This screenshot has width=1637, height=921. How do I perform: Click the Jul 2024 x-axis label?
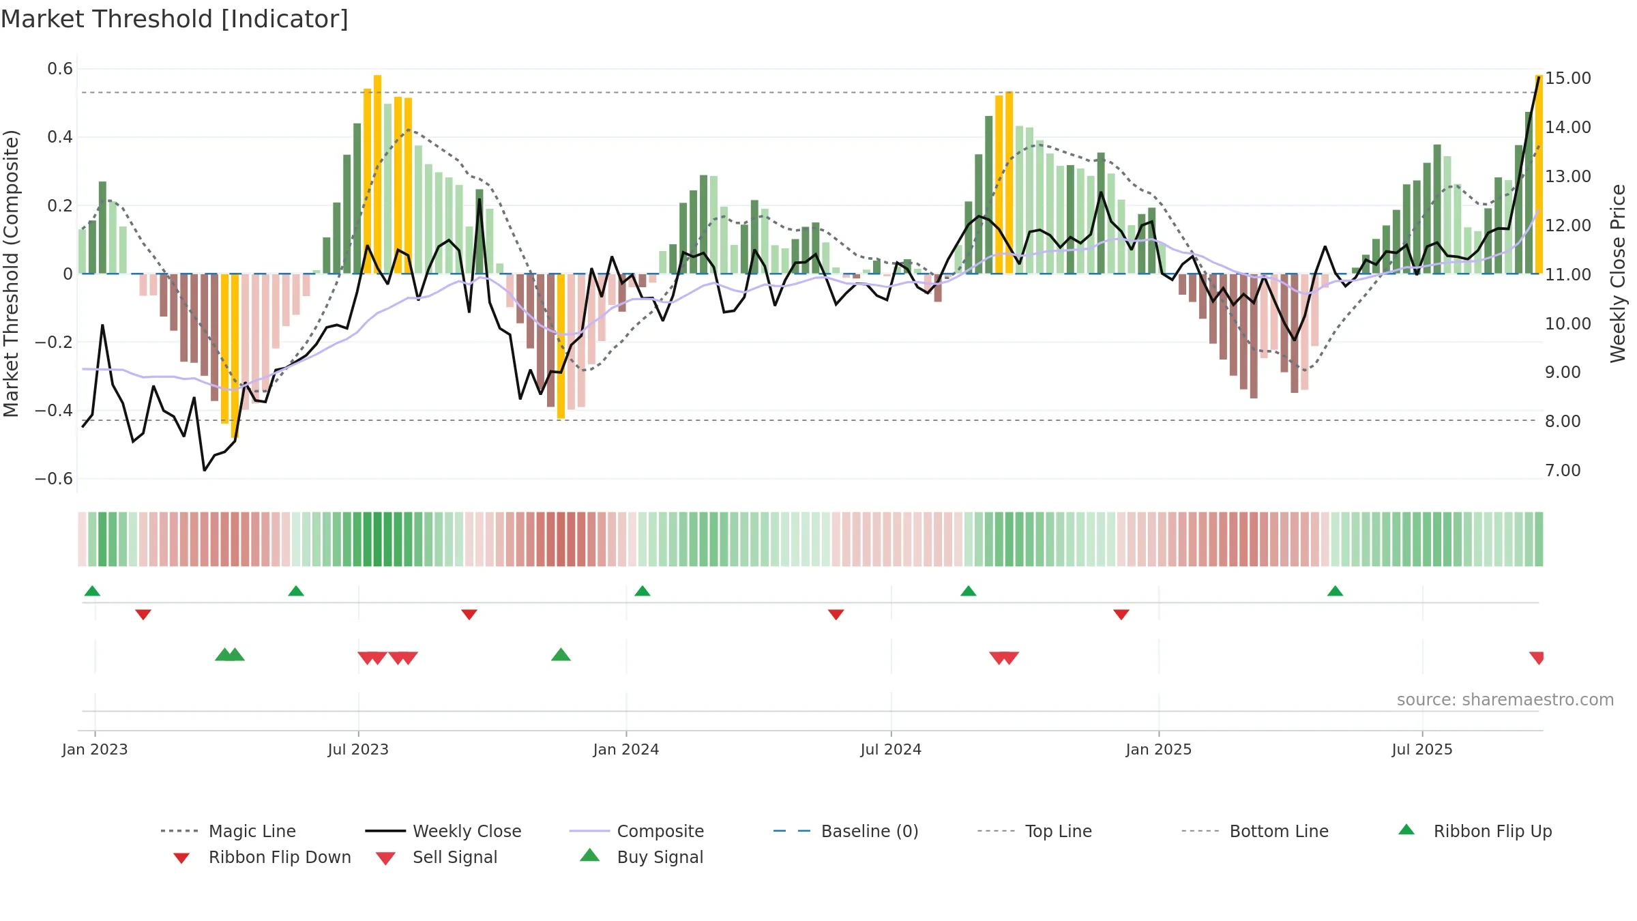click(x=891, y=749)
